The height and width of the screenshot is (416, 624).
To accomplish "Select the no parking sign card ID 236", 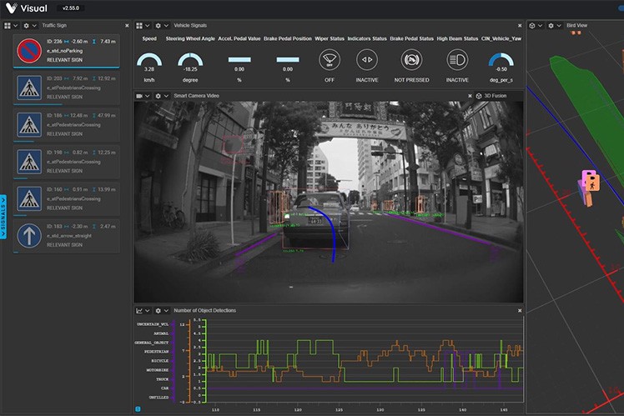I will click(x=66, y=51).
